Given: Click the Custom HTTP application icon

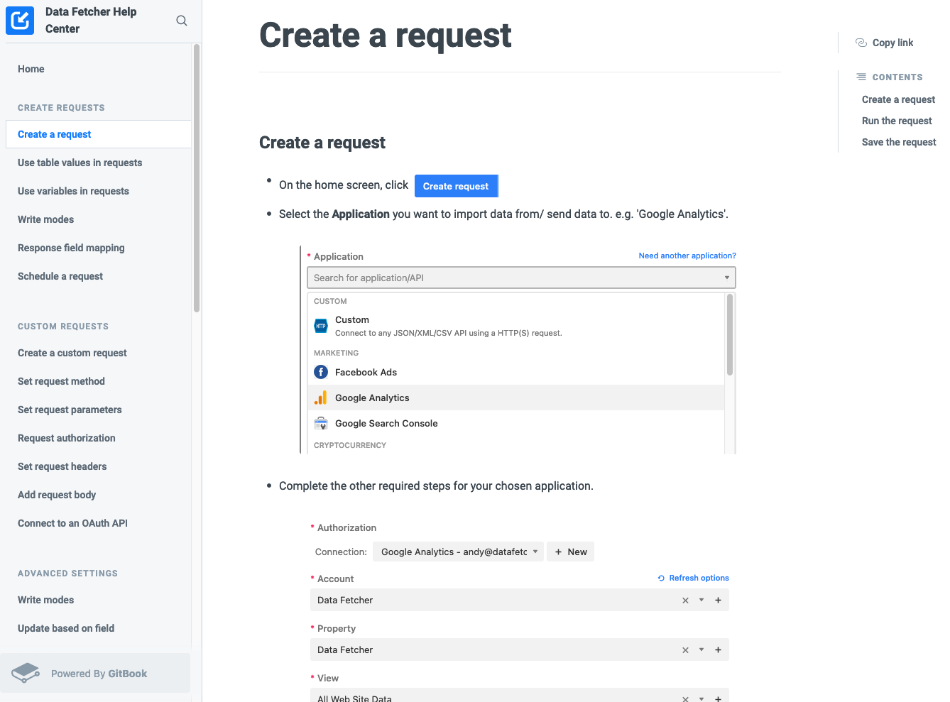Looking at the screenshot, I should pyautogui.click(x=321, y=326).
